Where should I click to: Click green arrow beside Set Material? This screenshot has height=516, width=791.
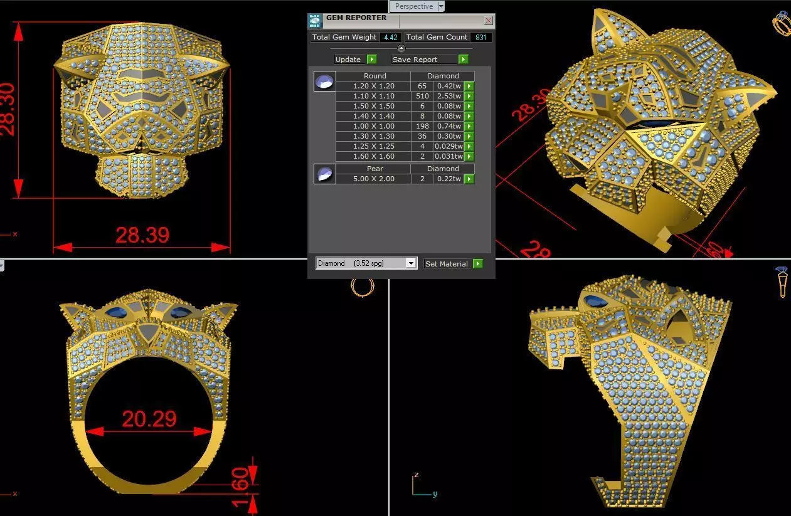[478, 264]
